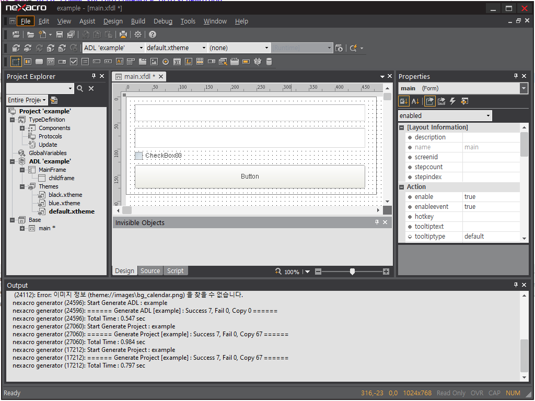Close the Invisible Objects panel

pos(385,222)
